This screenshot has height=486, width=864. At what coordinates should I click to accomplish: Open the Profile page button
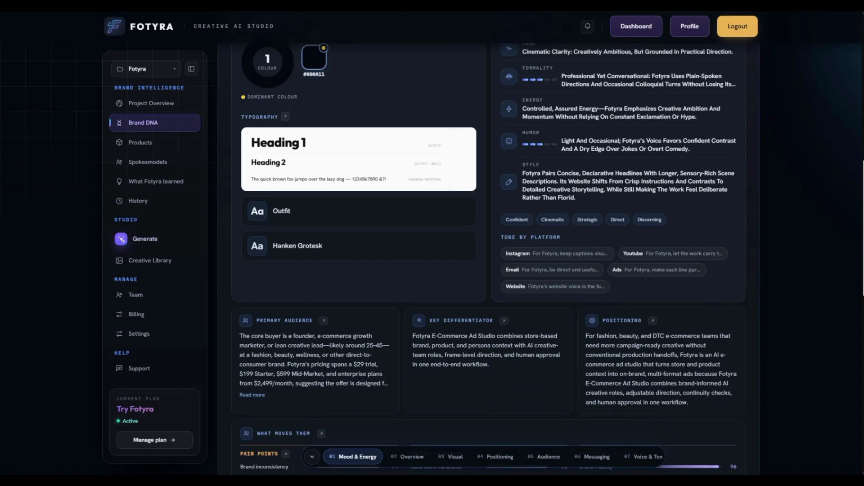click(689, 26)
